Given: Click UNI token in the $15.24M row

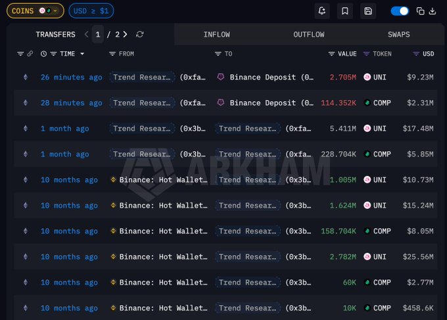Looking at the screenshot, I should click(x=375, y=206).
